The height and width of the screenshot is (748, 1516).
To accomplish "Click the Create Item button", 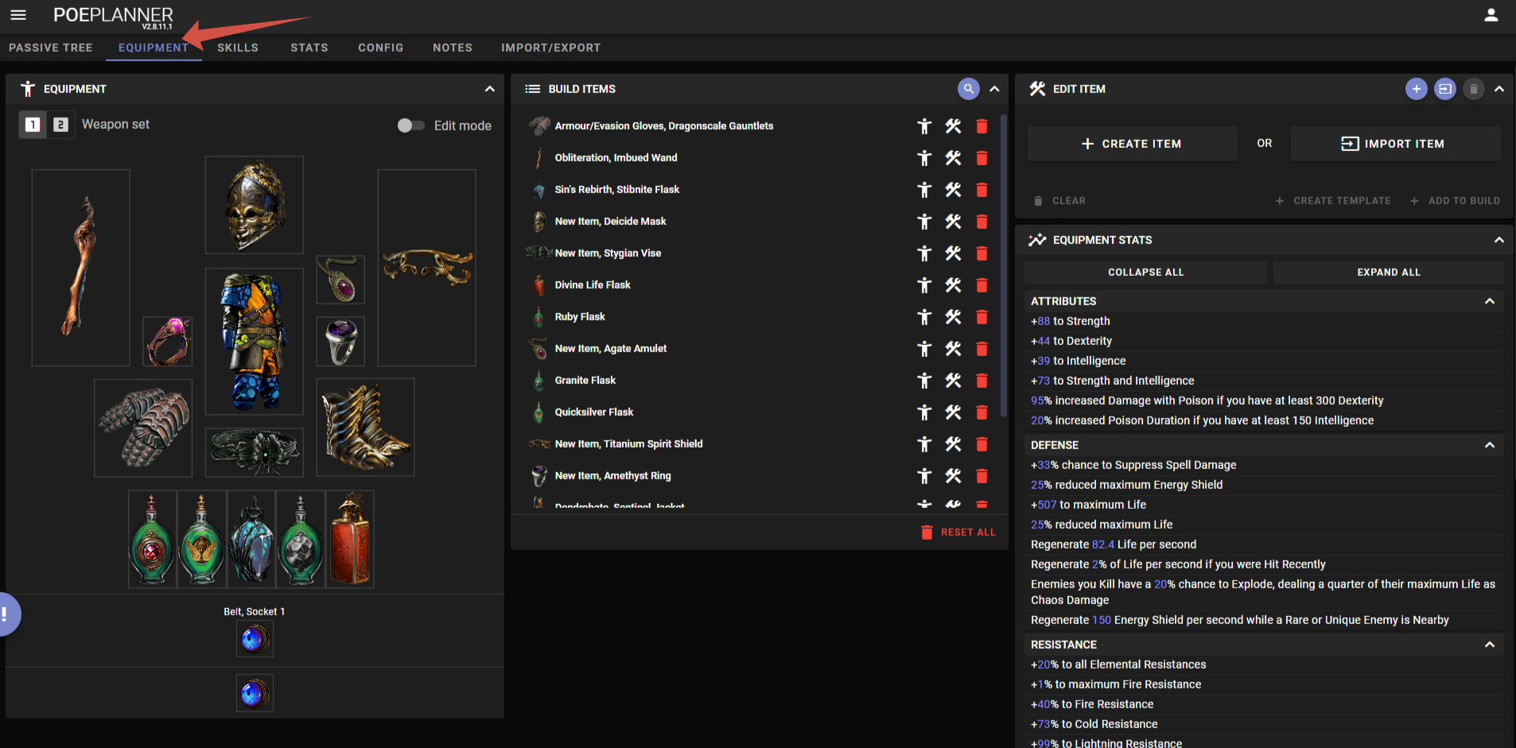I will 1131,144.
